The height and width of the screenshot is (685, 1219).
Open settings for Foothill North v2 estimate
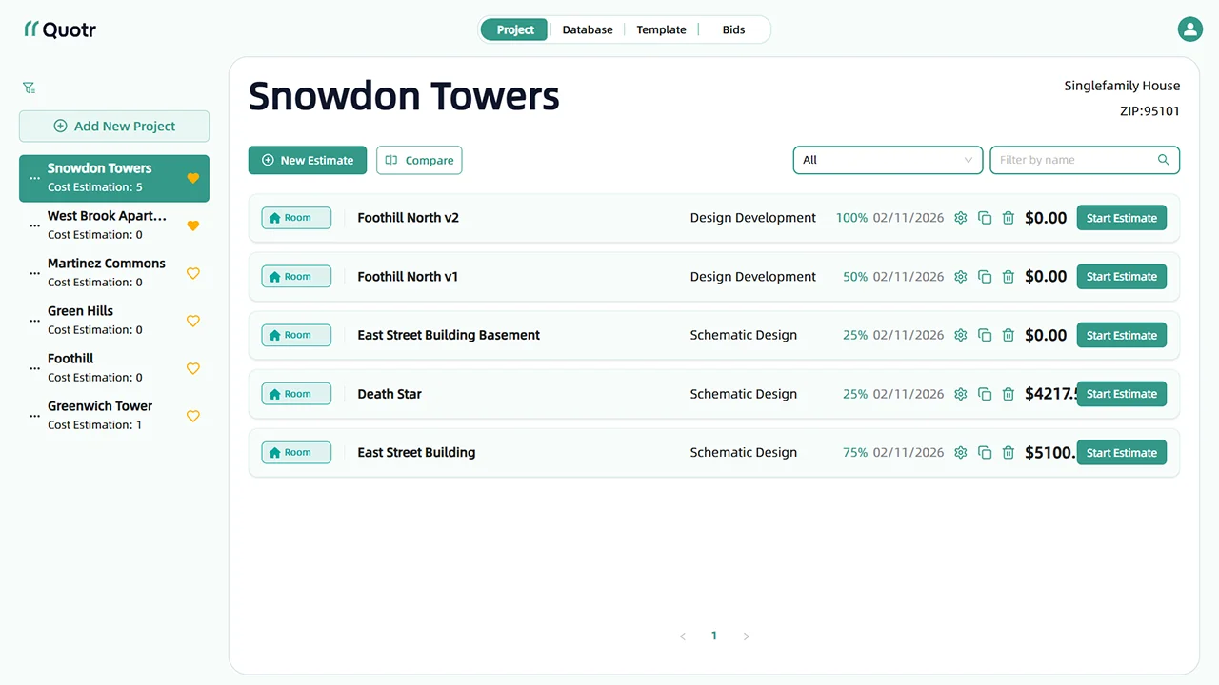coord(960,217)
